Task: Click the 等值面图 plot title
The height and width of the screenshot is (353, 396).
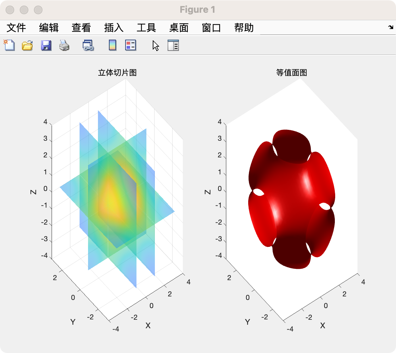Action: pyautogui.click(x=292, y=73)
